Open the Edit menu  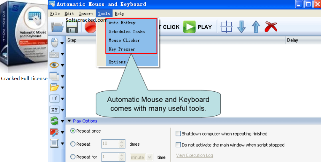(69, 13)
